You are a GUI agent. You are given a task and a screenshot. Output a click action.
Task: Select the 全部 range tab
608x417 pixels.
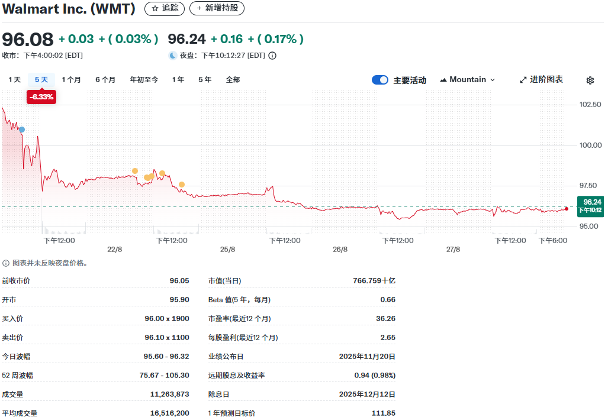pyautogui.click(x=233, y=80)
